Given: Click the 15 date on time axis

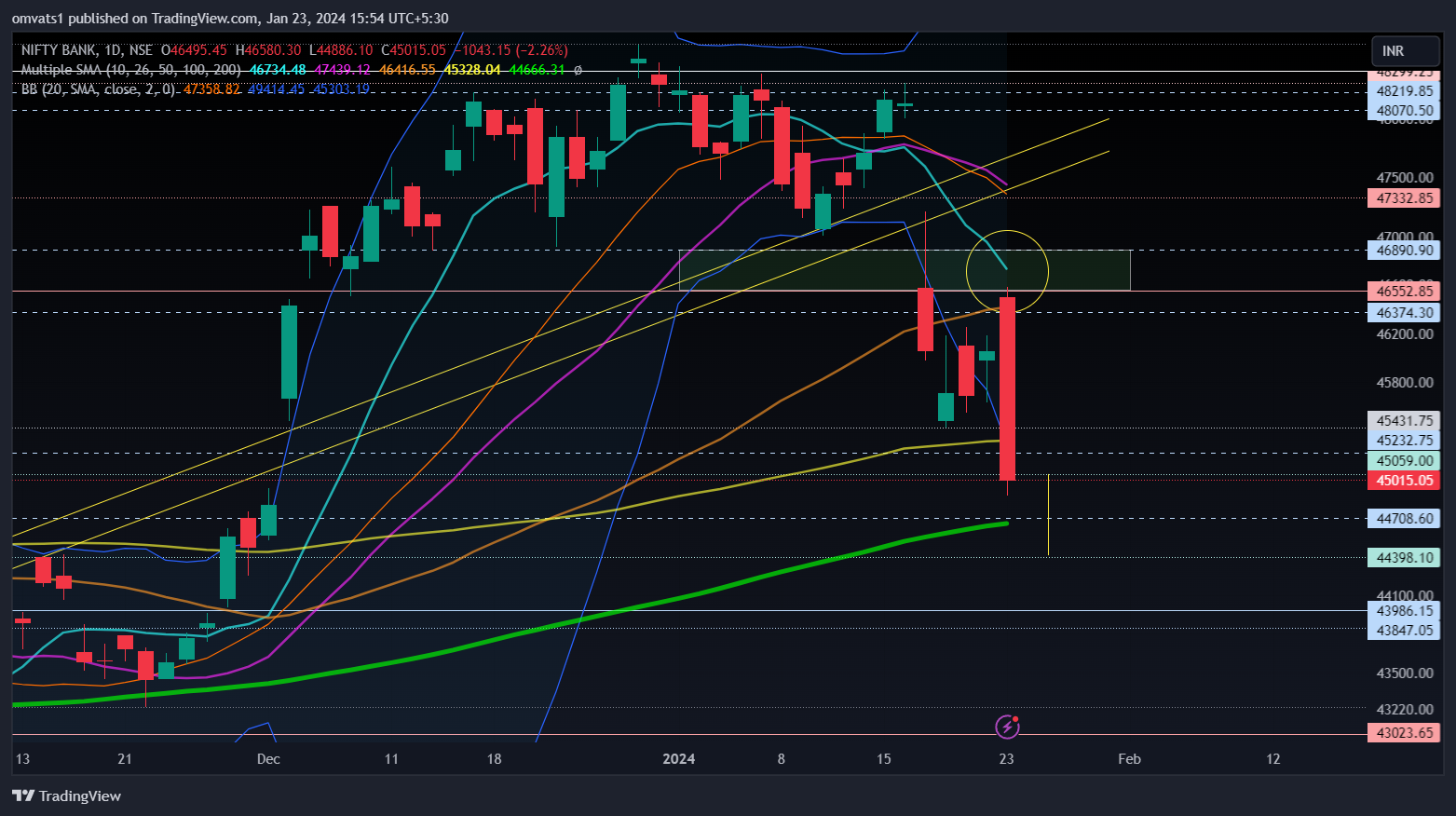Looking at the screenshot, I should [884, 759].
